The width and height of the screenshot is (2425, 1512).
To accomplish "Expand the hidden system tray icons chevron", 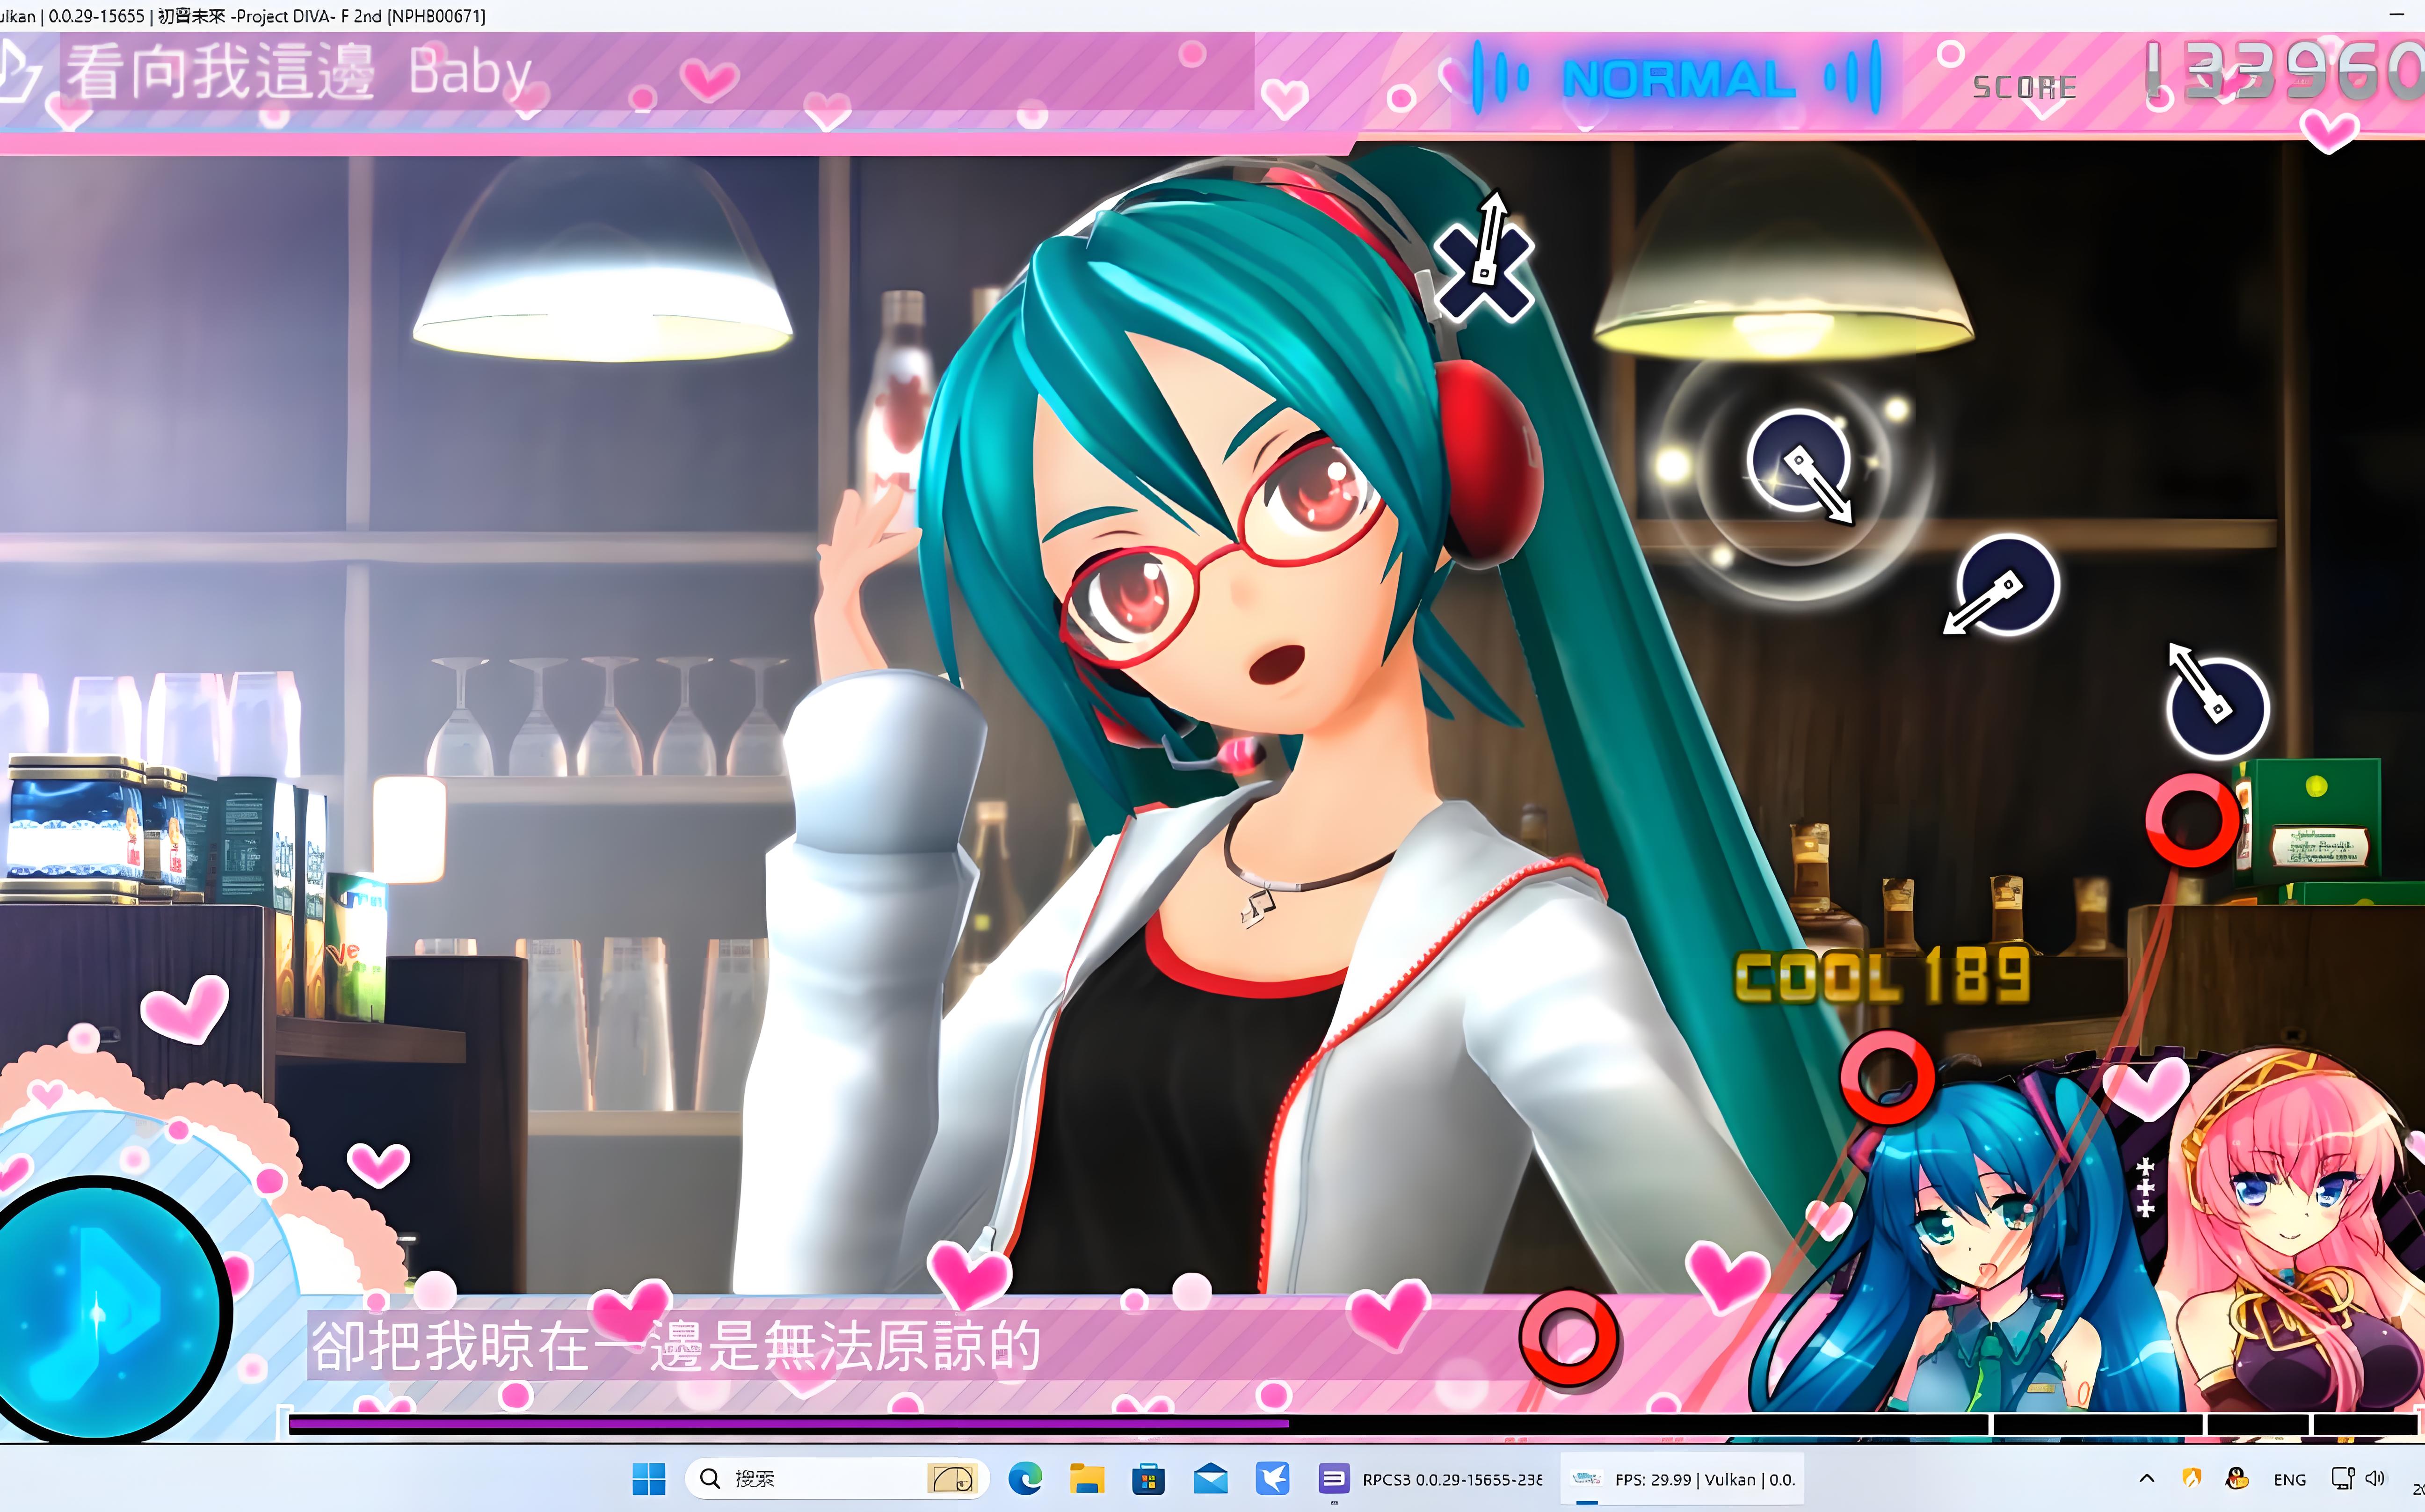I will (x=2147, y=1479).
